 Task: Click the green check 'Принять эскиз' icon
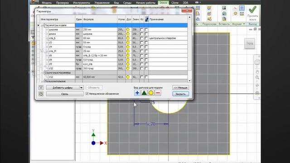(252, 10)
